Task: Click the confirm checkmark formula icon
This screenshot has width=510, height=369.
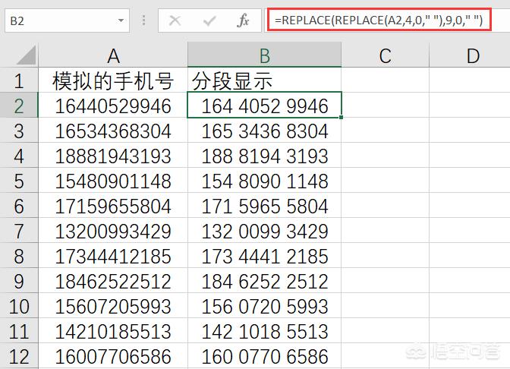Action: tap(209, 20)
